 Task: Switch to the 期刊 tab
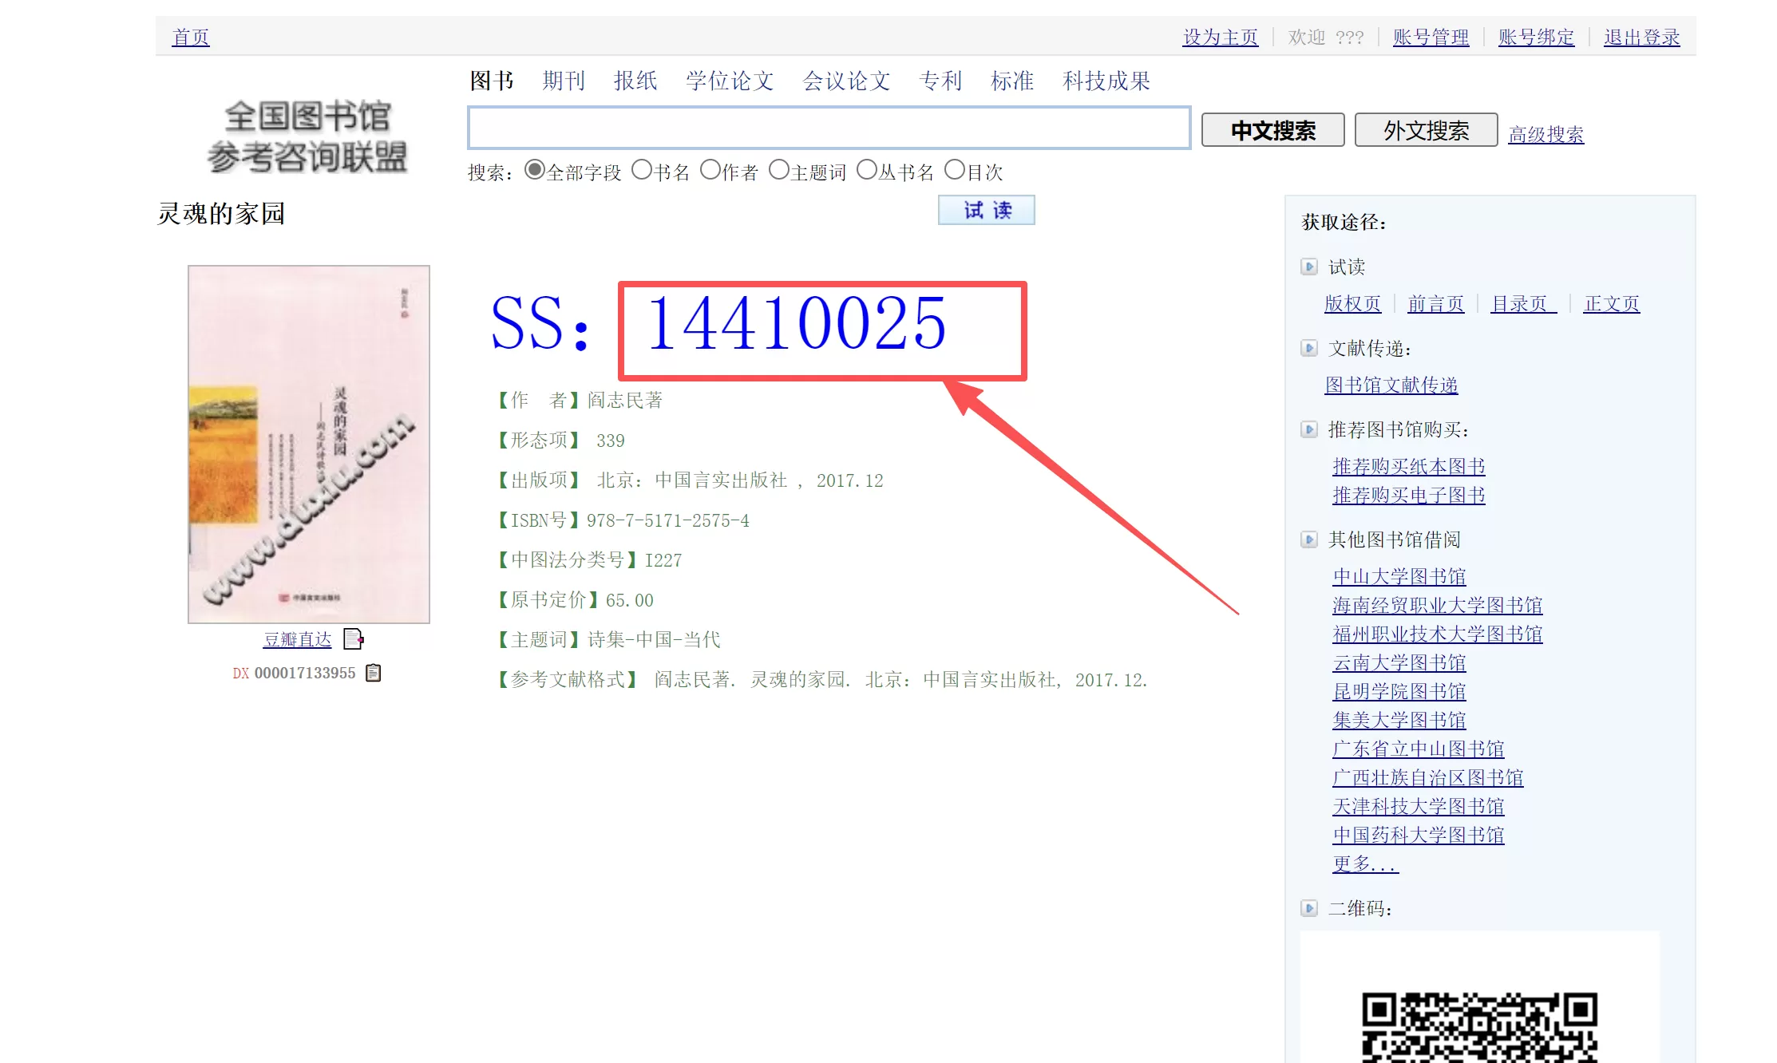tap(564, 81)
